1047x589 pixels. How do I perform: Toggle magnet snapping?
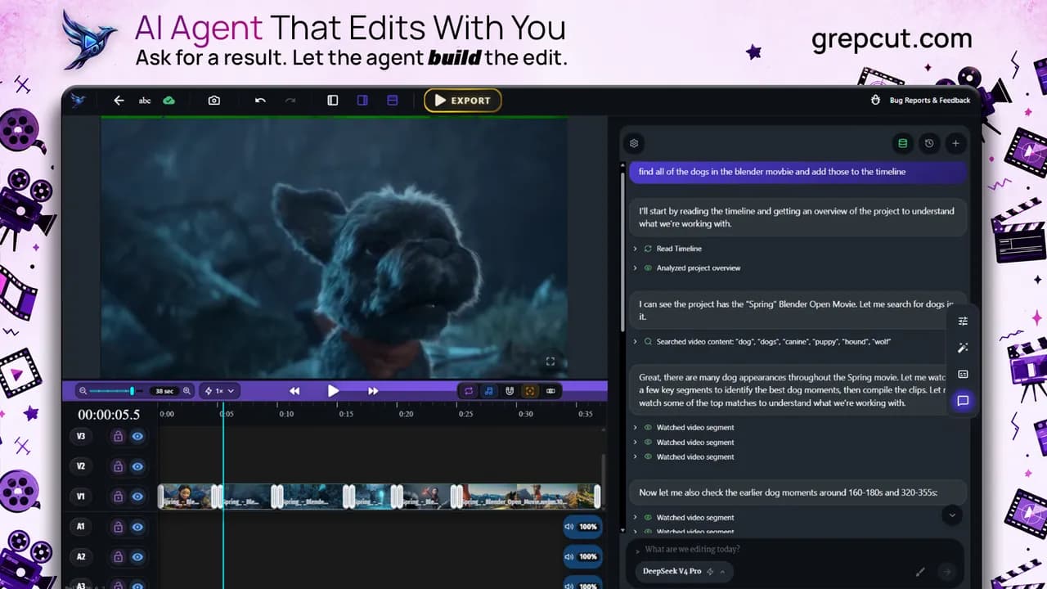click(510, 391)
